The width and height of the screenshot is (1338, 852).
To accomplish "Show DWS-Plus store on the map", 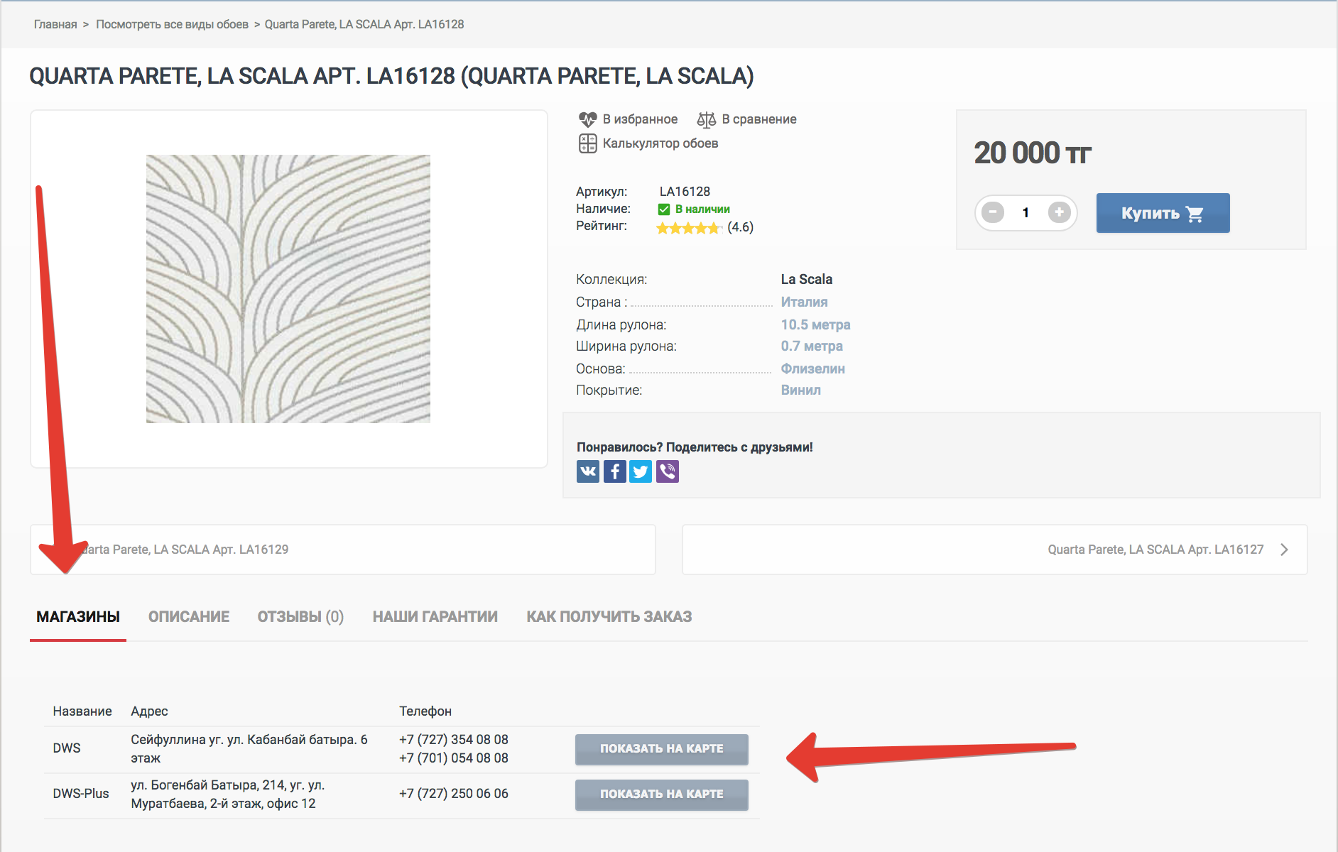I will [x=662, y=794].
